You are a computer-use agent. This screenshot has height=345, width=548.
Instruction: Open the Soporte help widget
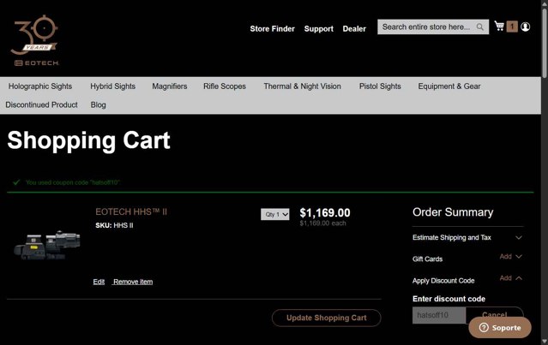pos(500,328)
